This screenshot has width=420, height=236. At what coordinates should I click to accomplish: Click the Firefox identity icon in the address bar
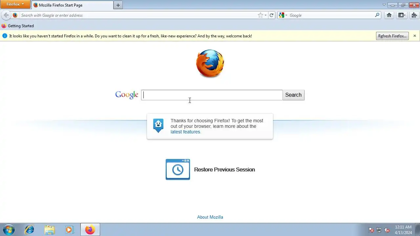click(x=15, y=15)
